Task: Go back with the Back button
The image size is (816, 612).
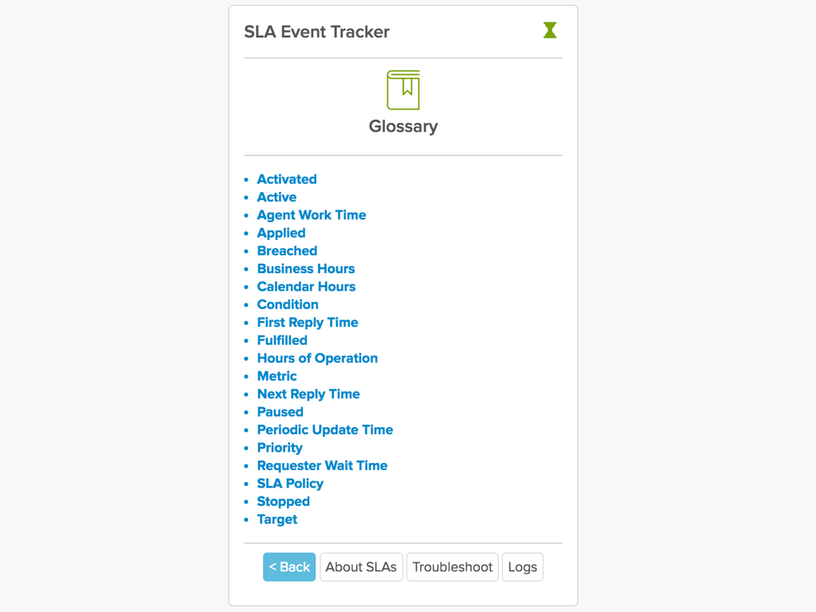Action: click(289, 567)
